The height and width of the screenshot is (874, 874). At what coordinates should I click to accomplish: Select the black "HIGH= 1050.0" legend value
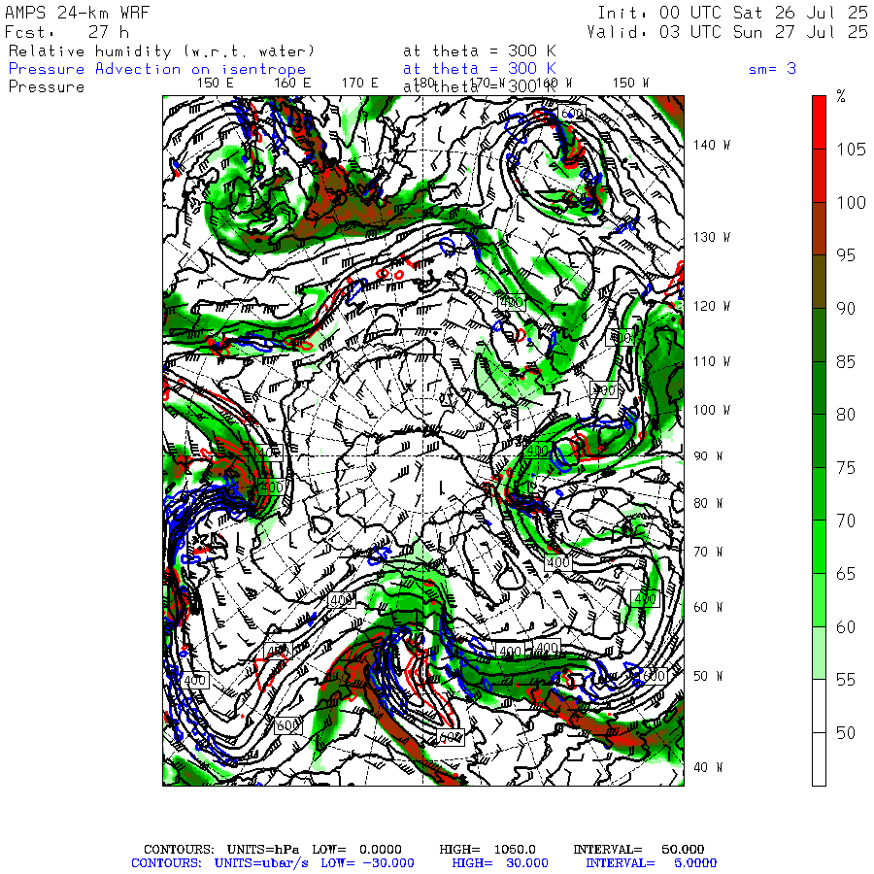[487, 850]
